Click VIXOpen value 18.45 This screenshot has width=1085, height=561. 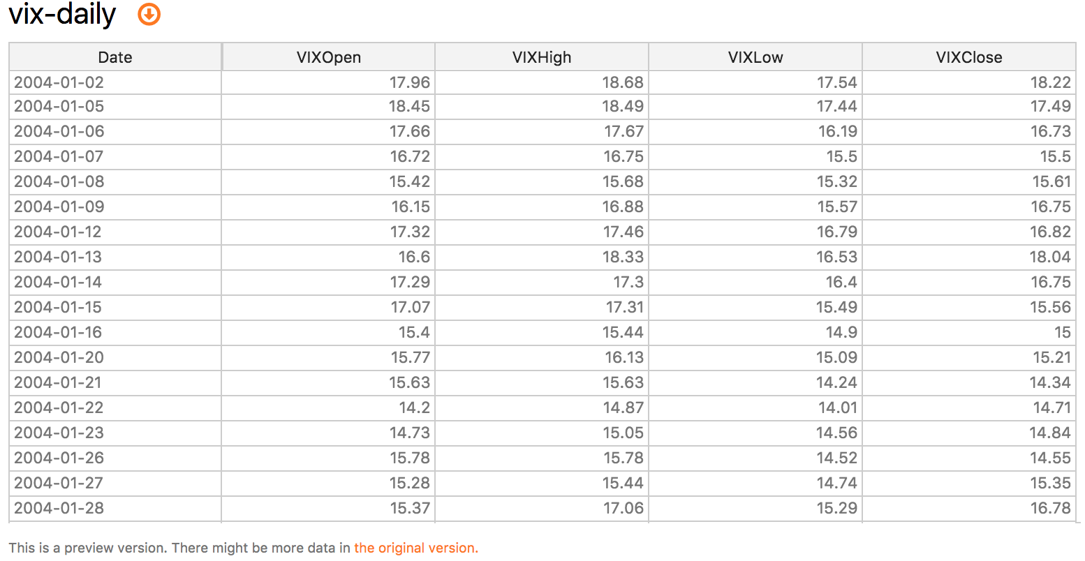[x=410, y=106]
